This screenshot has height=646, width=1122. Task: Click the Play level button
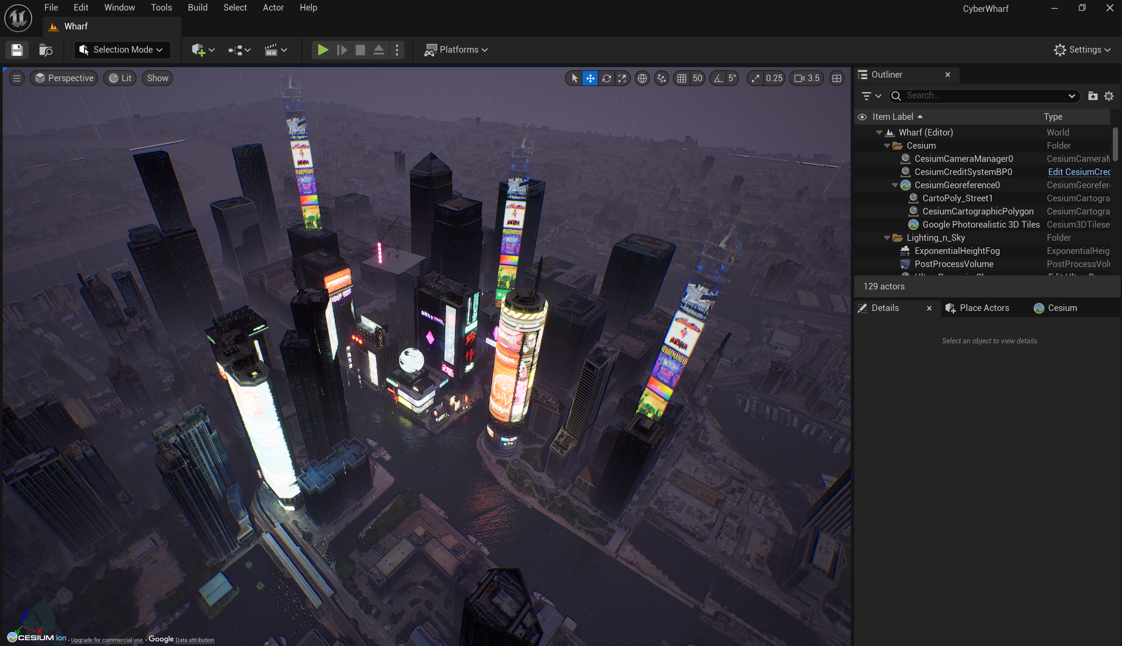point(322,50)
